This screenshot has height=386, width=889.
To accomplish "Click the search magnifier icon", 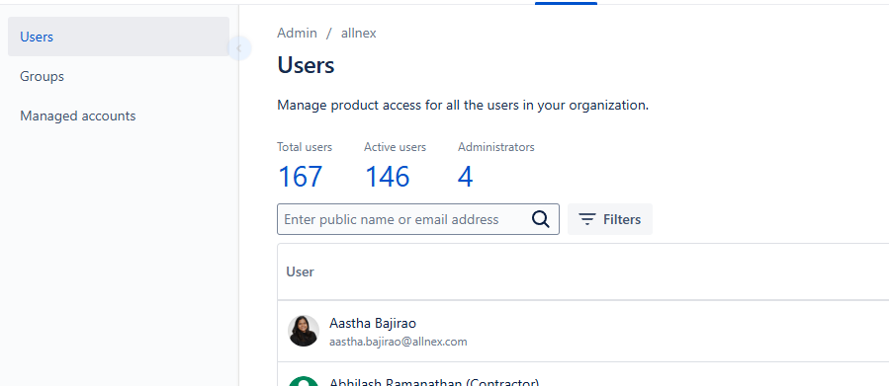I will [x=541, y=219].
